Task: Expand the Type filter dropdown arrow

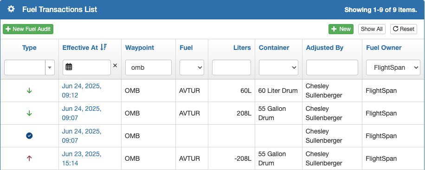Action: pos(50,67)
